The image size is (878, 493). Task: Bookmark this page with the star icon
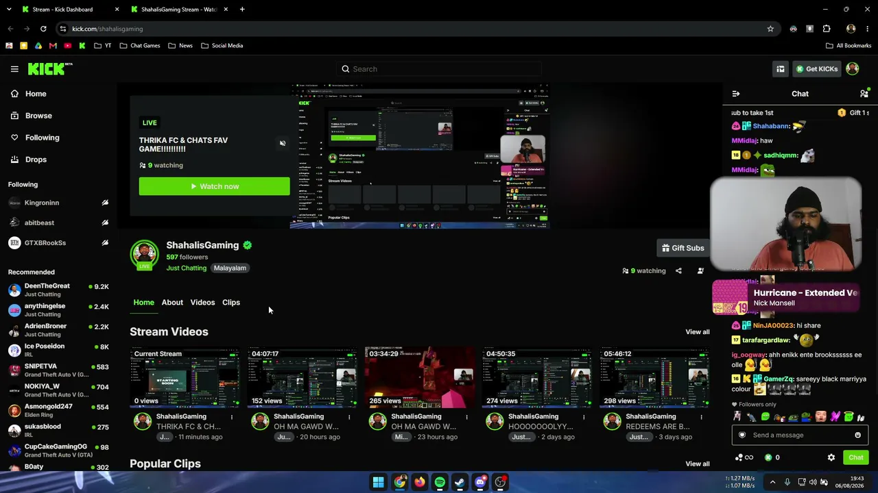770,29
